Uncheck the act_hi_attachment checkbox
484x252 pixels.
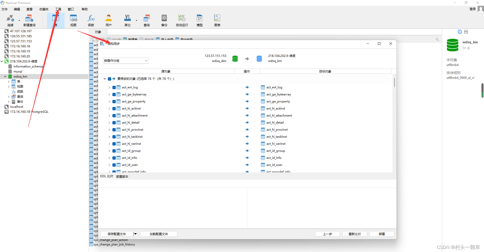(114, 116)
